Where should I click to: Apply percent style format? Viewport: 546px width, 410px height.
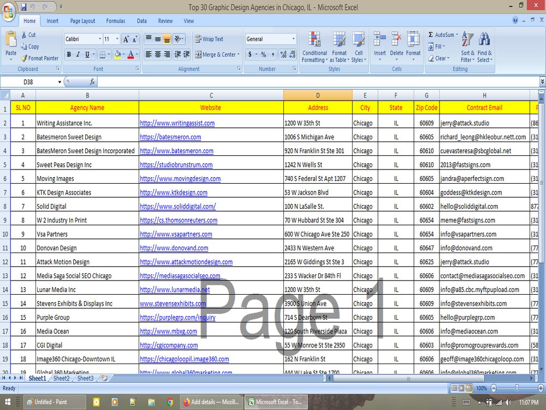264,54
